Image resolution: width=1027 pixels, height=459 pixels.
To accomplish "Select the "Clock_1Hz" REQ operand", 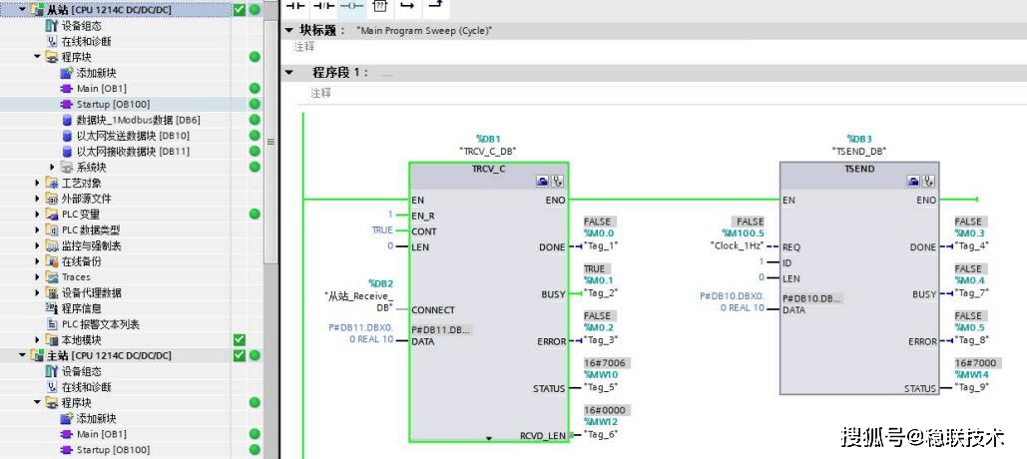I will [738, 245].
